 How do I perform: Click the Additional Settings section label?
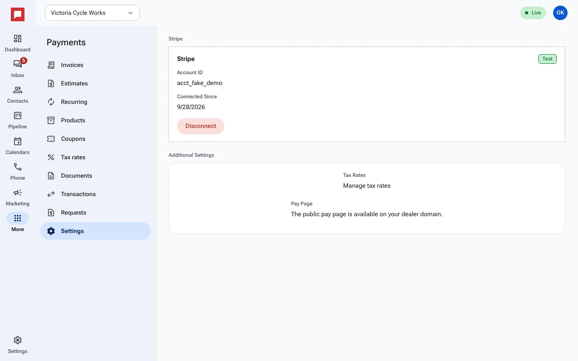[191, 155]
